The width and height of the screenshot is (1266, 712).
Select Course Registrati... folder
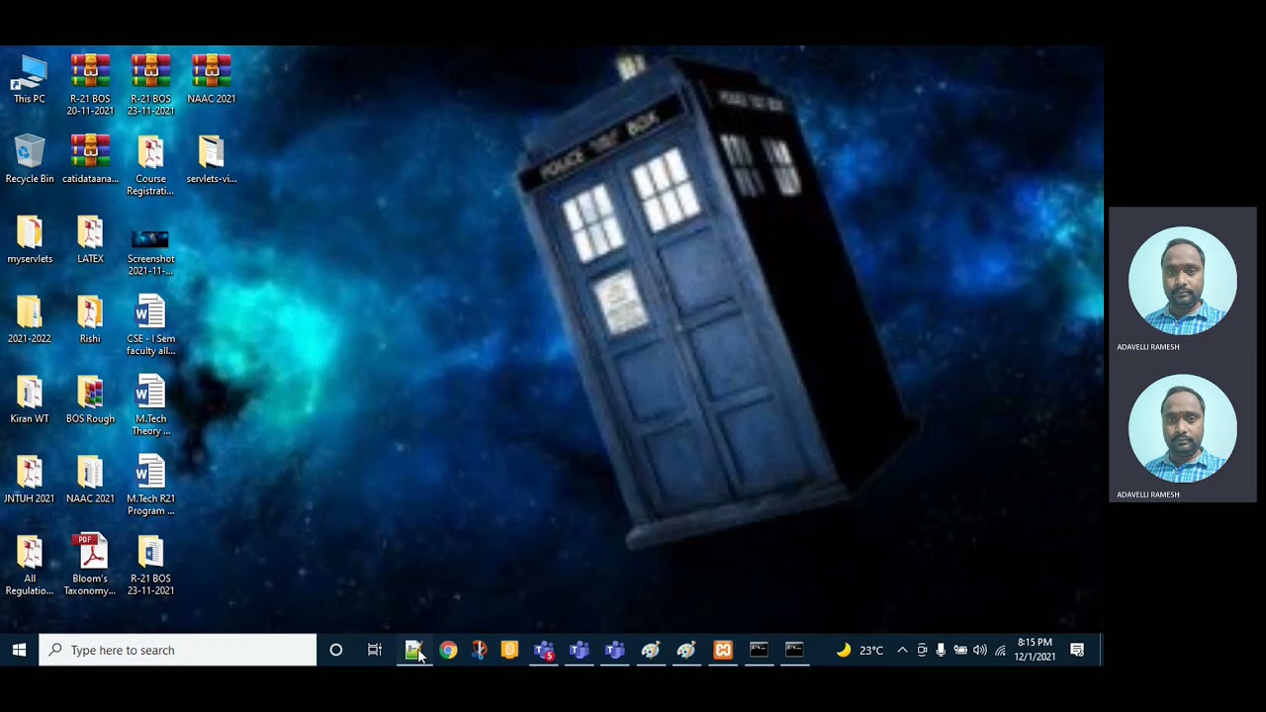pos(150,165)
